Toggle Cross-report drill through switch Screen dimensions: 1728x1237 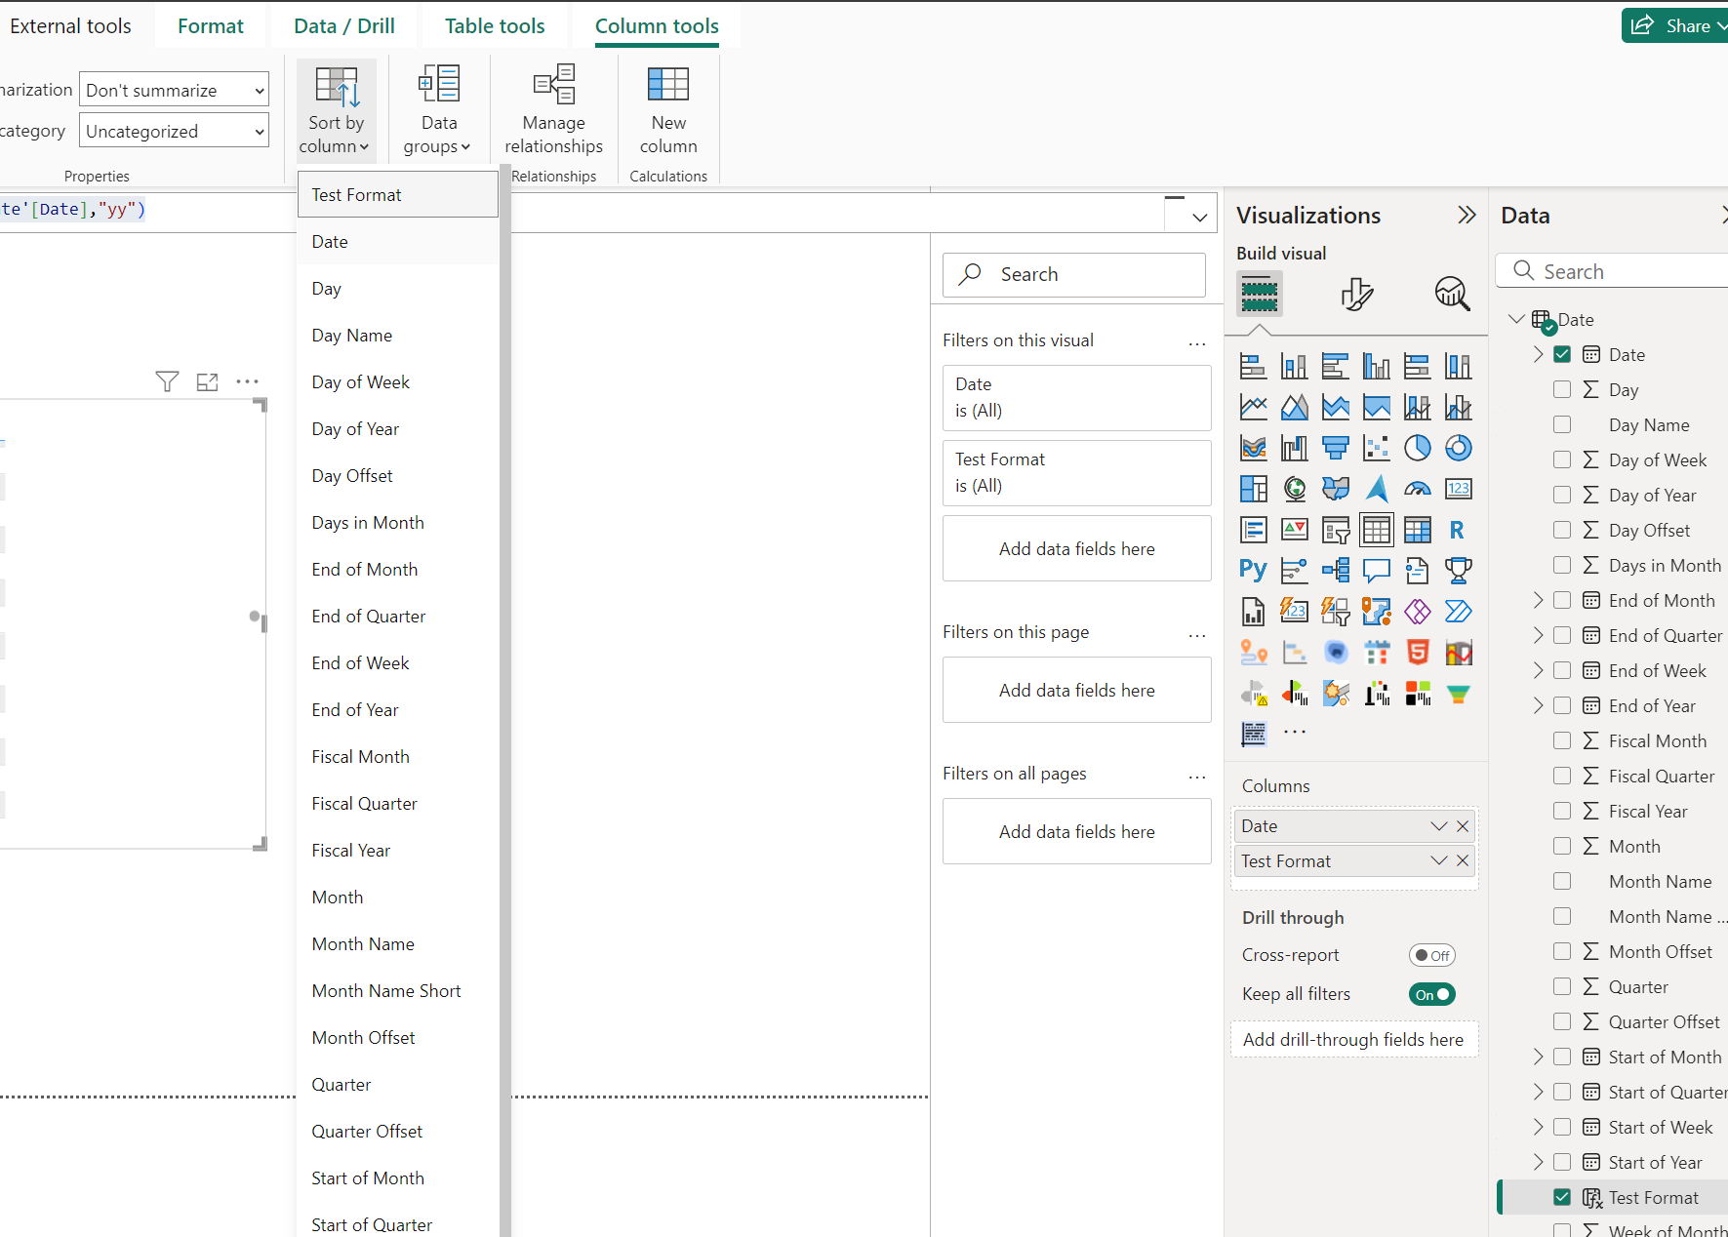(x=1432, y=955)
